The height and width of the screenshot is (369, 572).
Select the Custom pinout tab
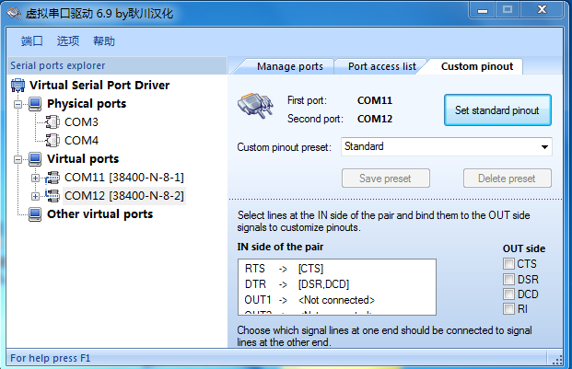[x=477, y=66]
